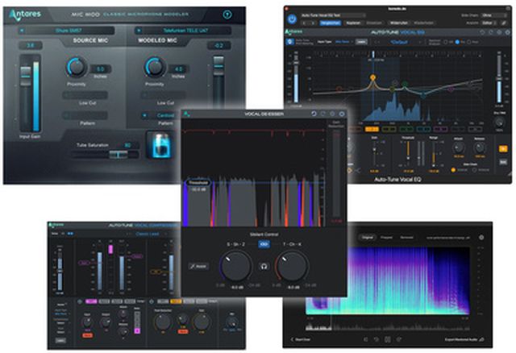Screen dimensions: 516x353
Task: Open the Modeled Mic model dropdown
Action: point(183,31)
